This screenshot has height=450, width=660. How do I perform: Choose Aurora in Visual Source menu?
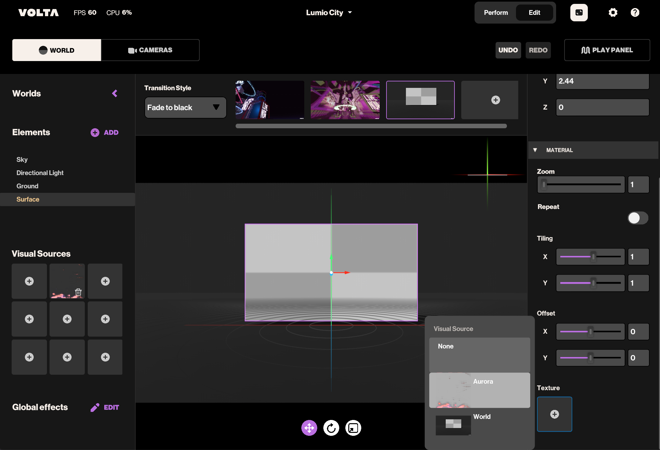pos(479,390)
